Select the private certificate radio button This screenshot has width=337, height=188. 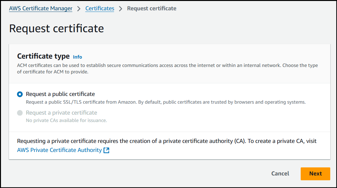(20, 113)
